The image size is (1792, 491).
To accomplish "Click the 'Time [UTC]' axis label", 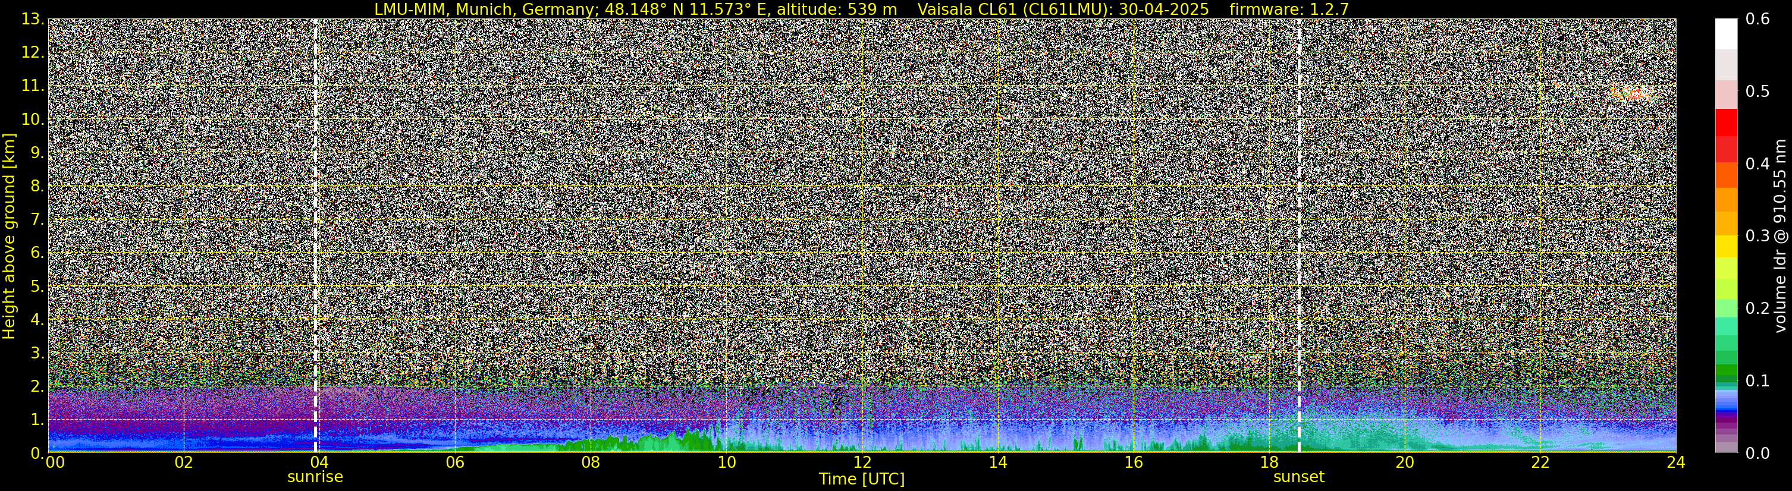I will (x=861, y=479).
